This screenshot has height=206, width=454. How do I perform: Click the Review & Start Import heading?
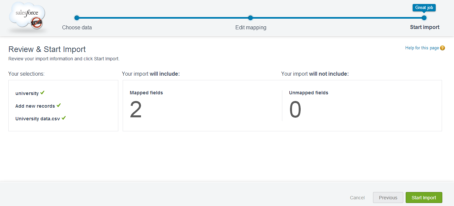point(47,49)
